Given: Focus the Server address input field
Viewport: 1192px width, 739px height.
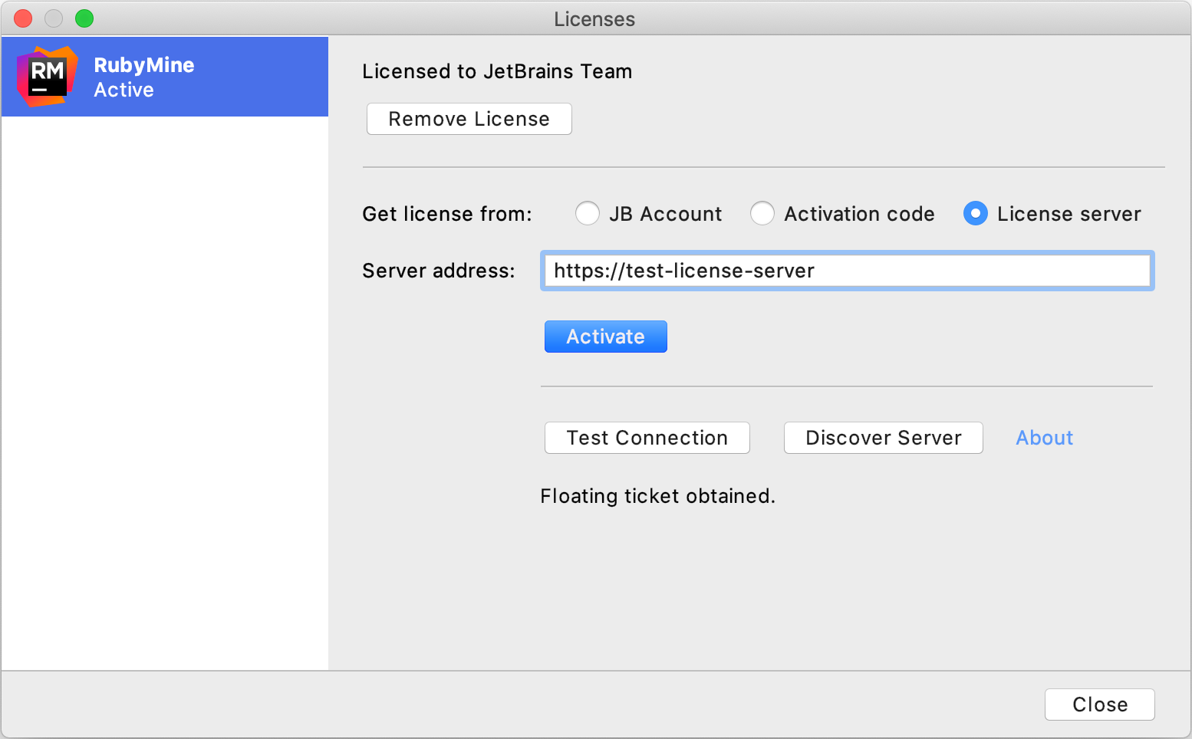Looking at the screenshot, I should pyautogui.click(x=848, y=271).
